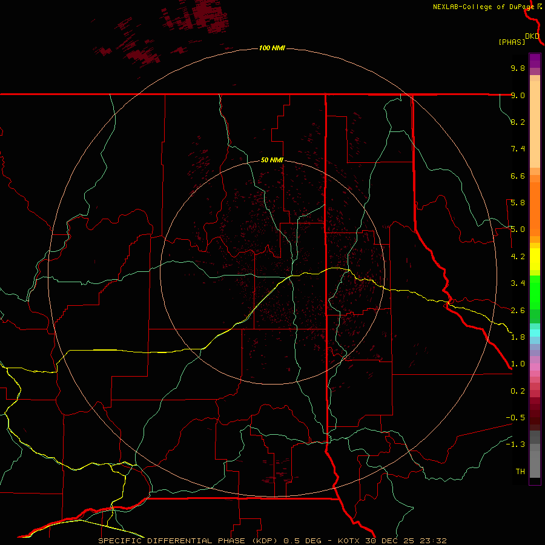Click the 100 NMI range ring label
Screen dimensions: 545x545
point(272,48)
